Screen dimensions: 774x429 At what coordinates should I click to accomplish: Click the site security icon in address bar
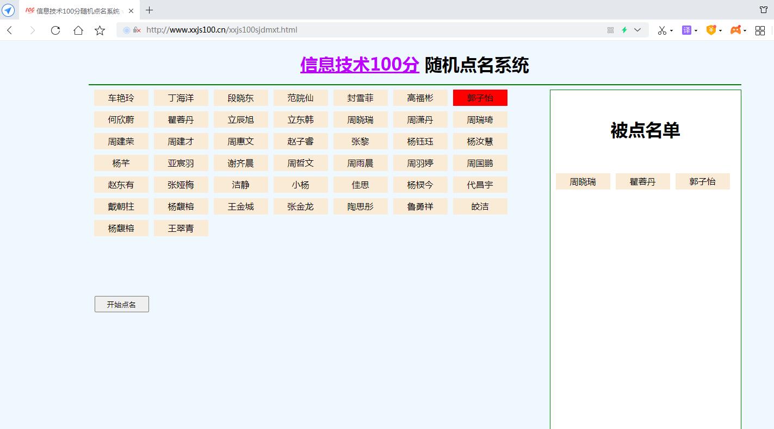pyautogui.click(x=137, y=30)
